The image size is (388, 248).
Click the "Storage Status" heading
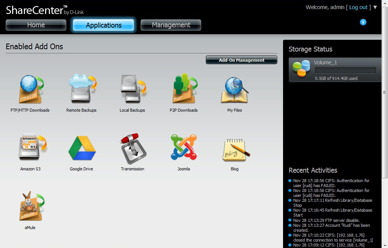pos(310,49)
